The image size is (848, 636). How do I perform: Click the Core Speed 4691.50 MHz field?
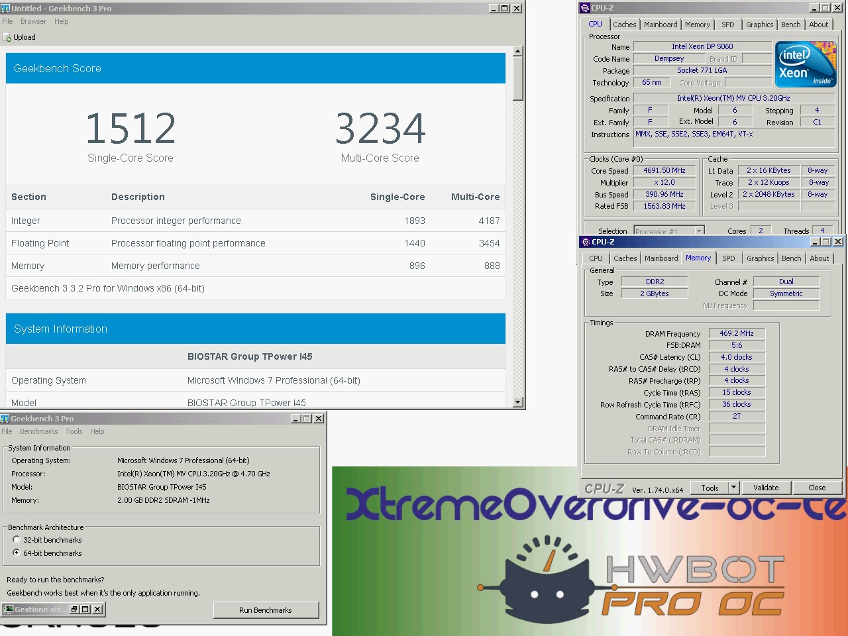[664, 170]
